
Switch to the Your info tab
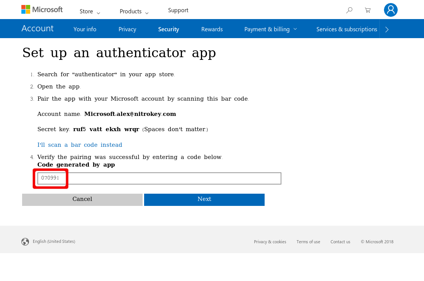coord(85,29)
